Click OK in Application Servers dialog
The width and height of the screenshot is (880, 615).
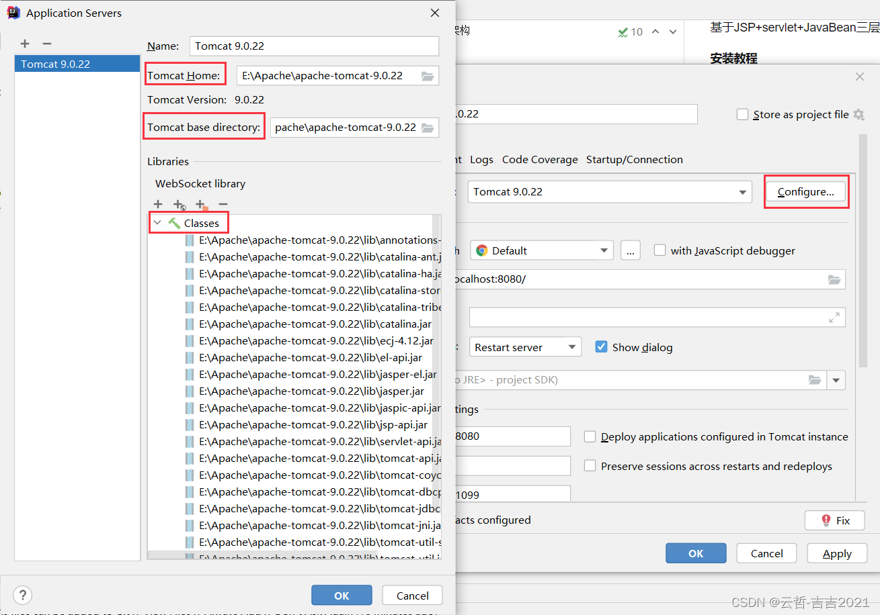pyautogui.click(x=342, y=596)
